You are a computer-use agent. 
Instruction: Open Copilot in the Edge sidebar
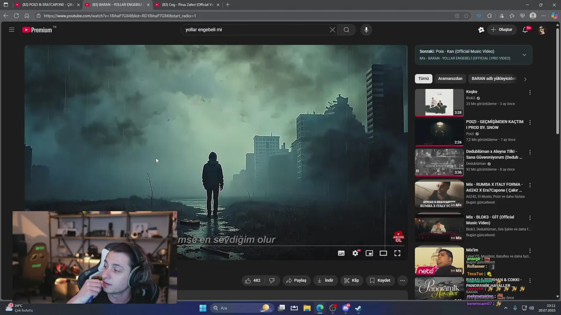(554, 16)
